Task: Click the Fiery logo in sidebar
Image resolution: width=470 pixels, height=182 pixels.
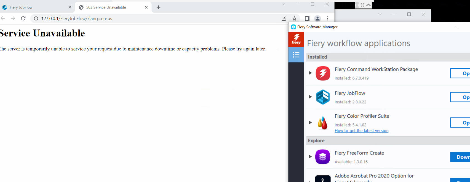Action: pyautogui.click(x=296, y=39)
